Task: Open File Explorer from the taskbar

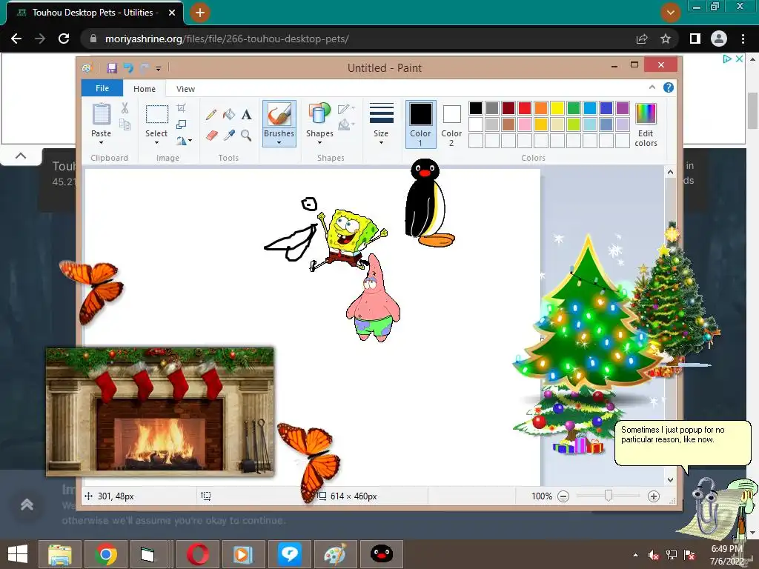Action: pyautogui.click(x=60, y=554)
